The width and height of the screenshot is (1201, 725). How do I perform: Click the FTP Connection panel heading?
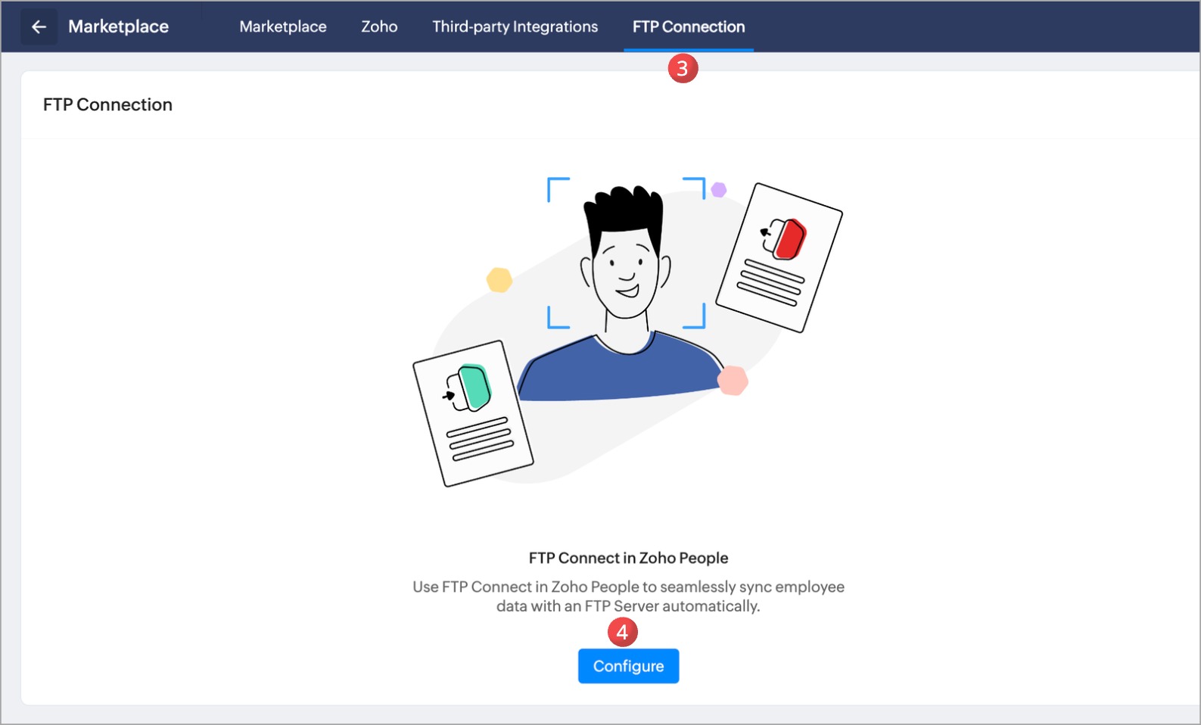click(x=107, y=104)
